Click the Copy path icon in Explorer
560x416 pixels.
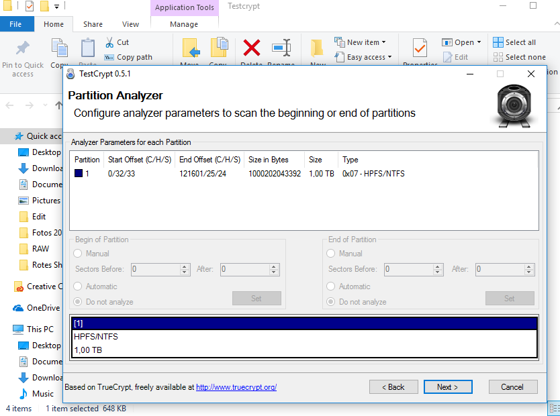(x=109, y=58)
